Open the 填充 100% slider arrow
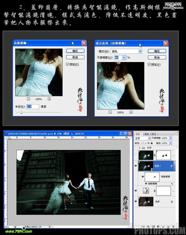The width and height of the screenshot is (186, 235). point(170,143)
